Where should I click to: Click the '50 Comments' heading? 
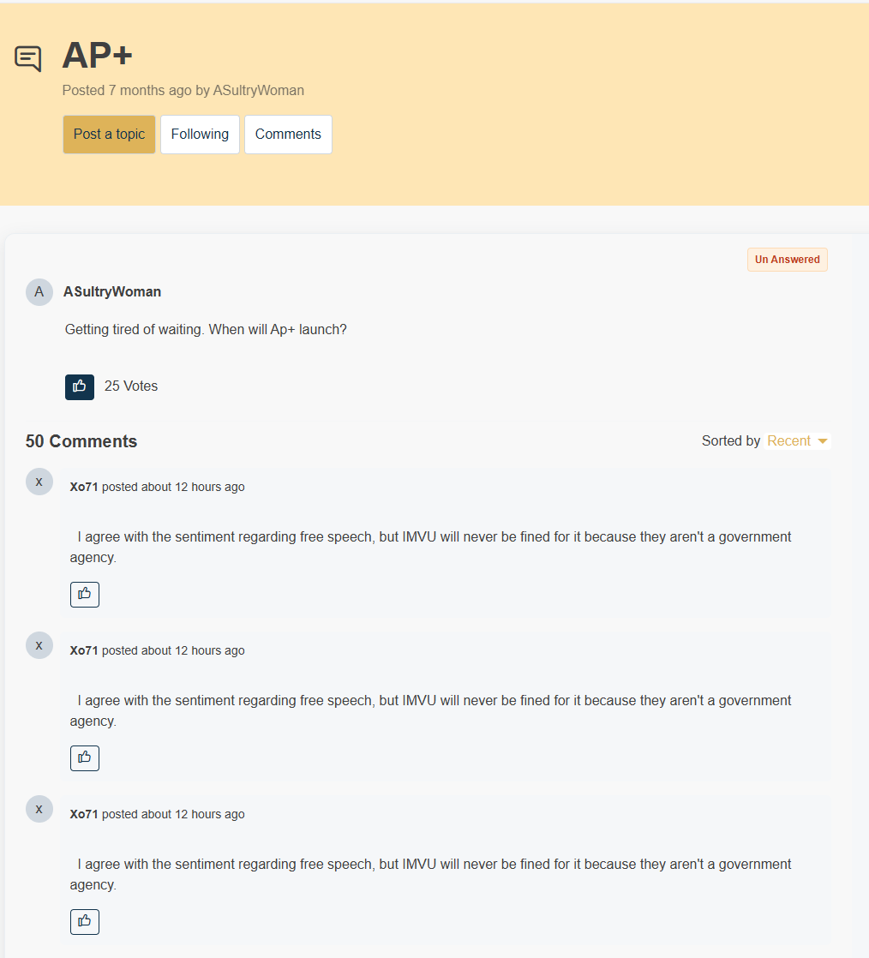pos(81,441)
